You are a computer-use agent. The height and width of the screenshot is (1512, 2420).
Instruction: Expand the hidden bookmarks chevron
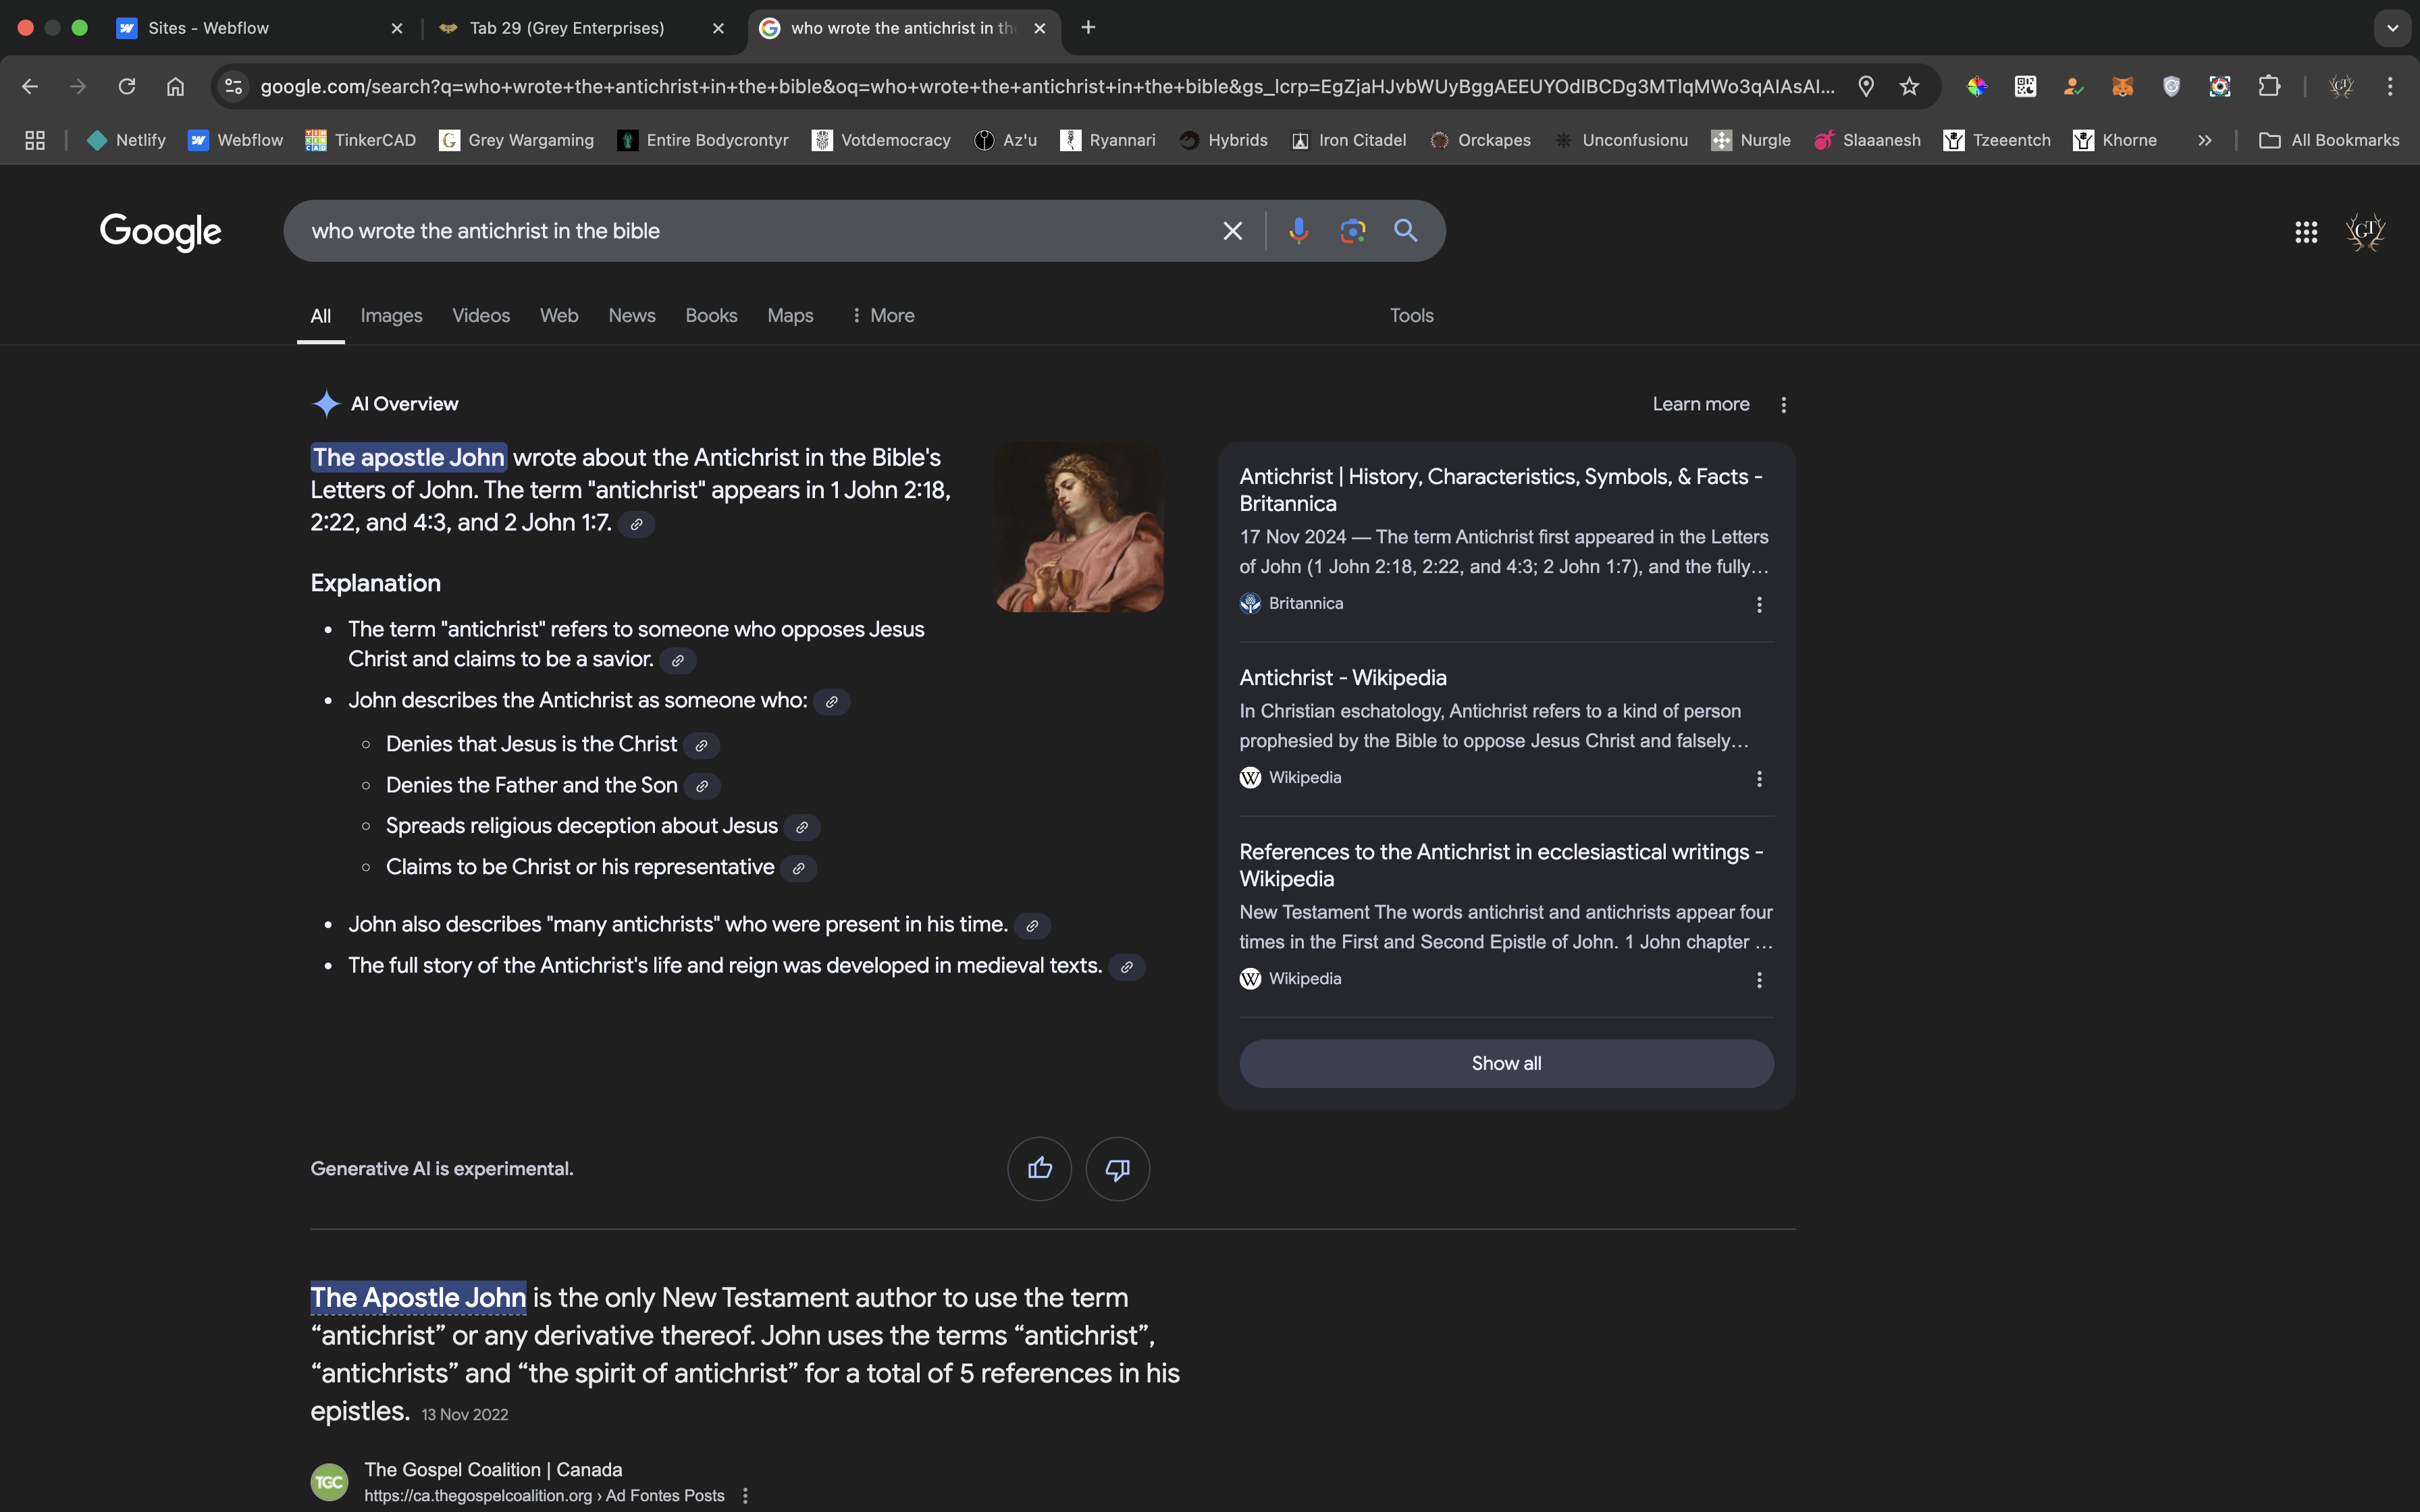coord(2204,141)
